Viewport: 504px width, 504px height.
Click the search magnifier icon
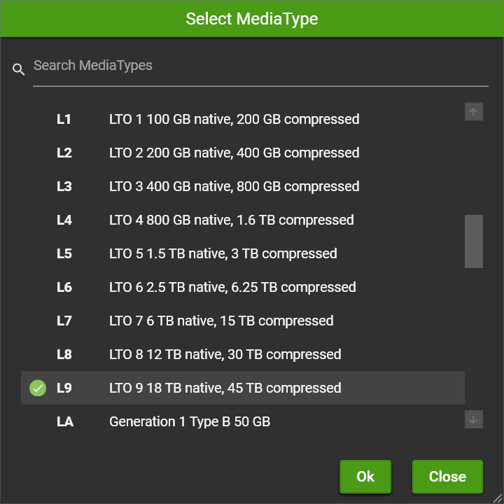[18, 69]
